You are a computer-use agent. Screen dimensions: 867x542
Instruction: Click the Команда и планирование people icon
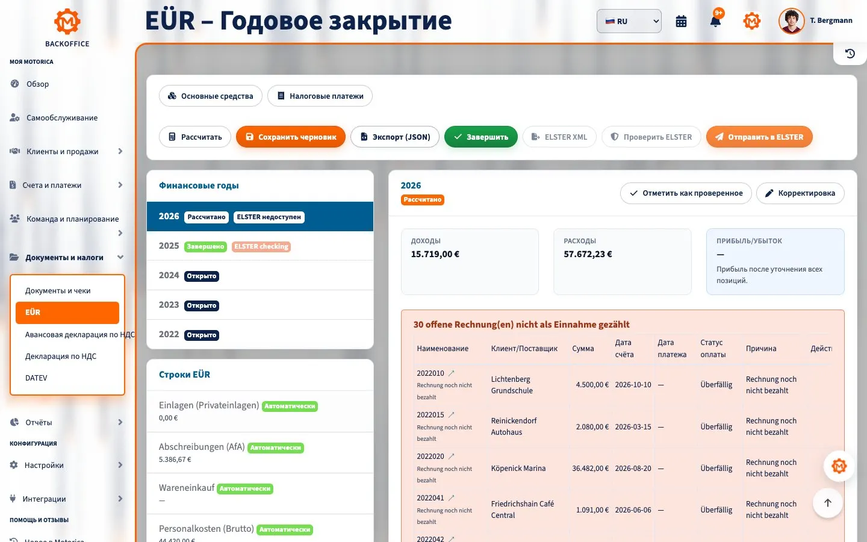point(14,219)
